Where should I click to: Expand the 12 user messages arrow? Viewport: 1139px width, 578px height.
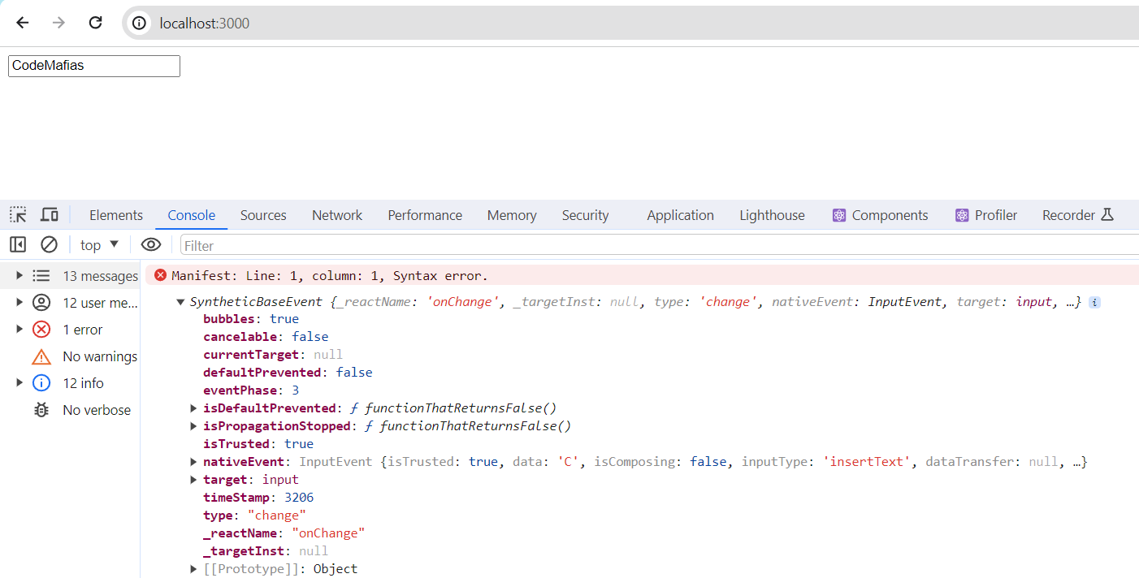[19, 303]
